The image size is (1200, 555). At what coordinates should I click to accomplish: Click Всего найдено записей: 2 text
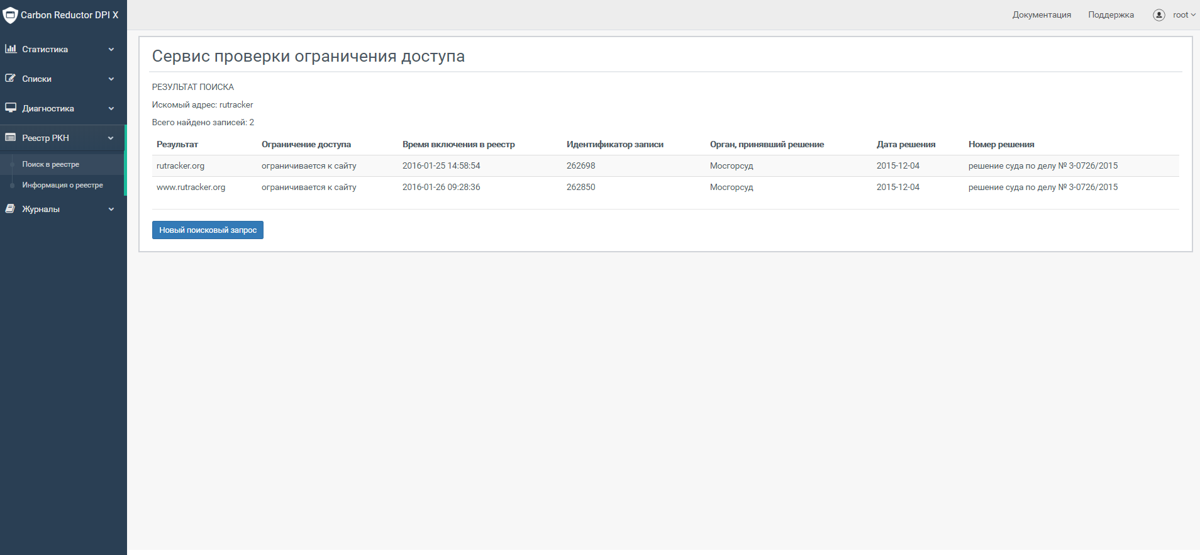click(x=203, y=122)
